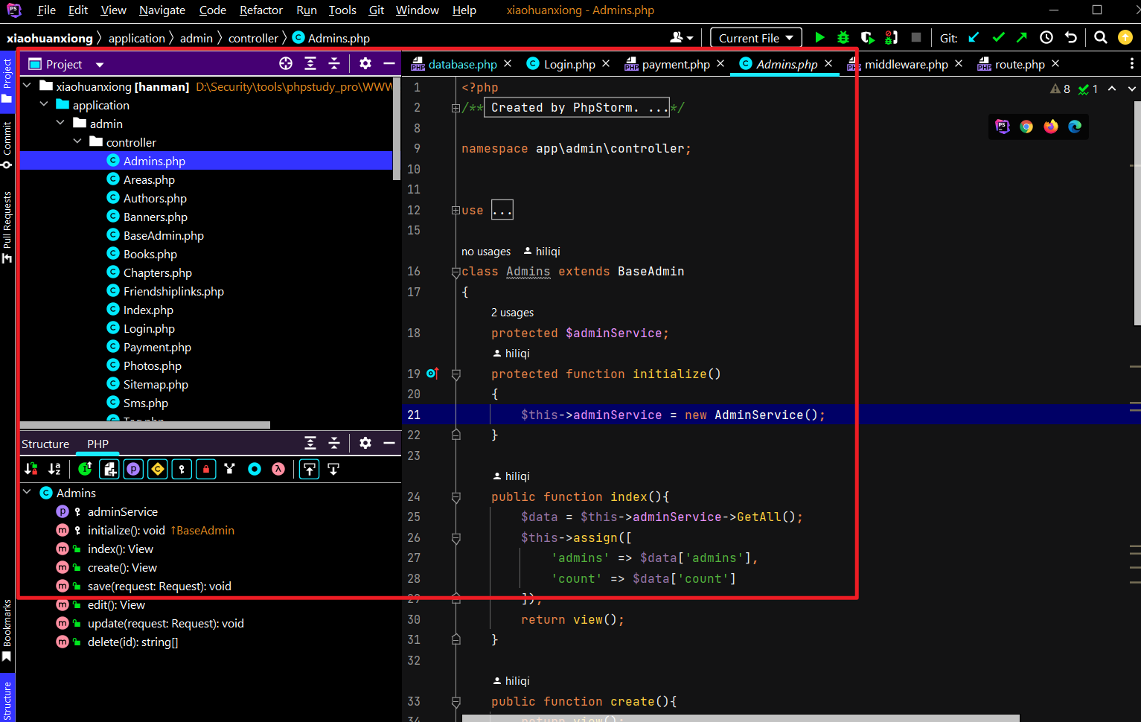The width and height of the screenshot is (1141, 722).
Task: Collapse the controller folder
Action: 77,141
